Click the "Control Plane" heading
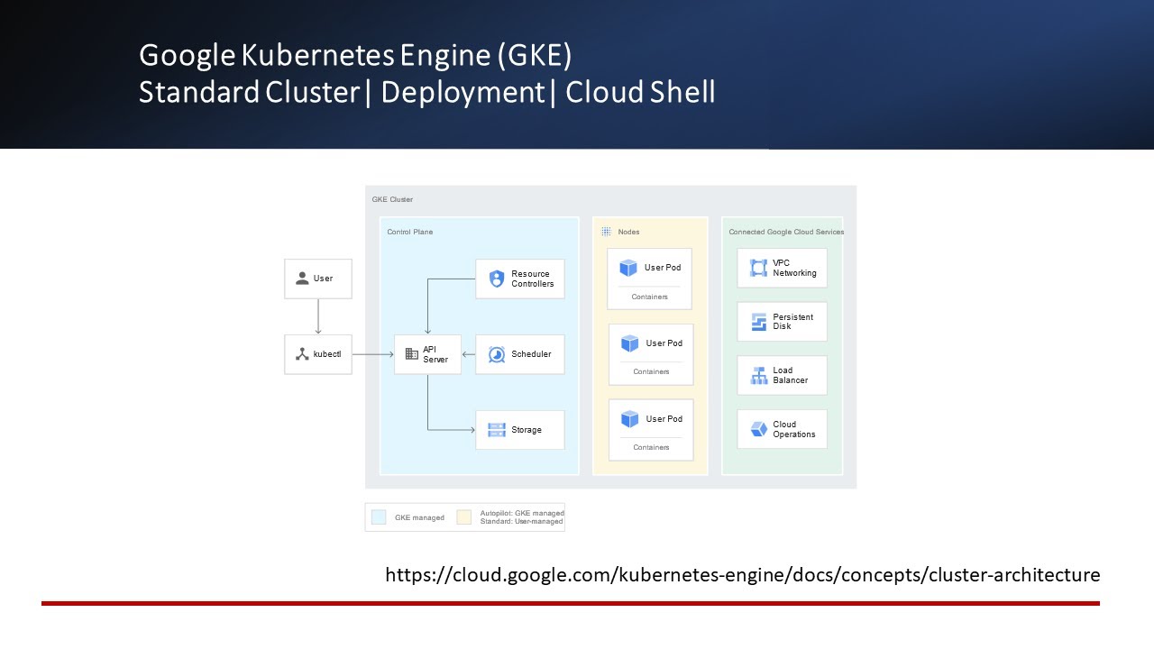Viewport: 1154px width, 649px height. pos(410,232)
